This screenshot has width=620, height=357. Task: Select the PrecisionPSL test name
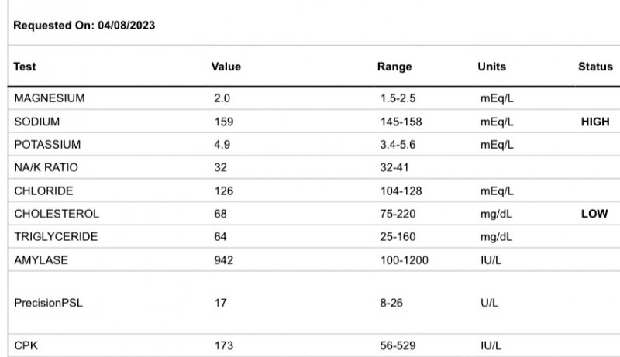point(48,303)
